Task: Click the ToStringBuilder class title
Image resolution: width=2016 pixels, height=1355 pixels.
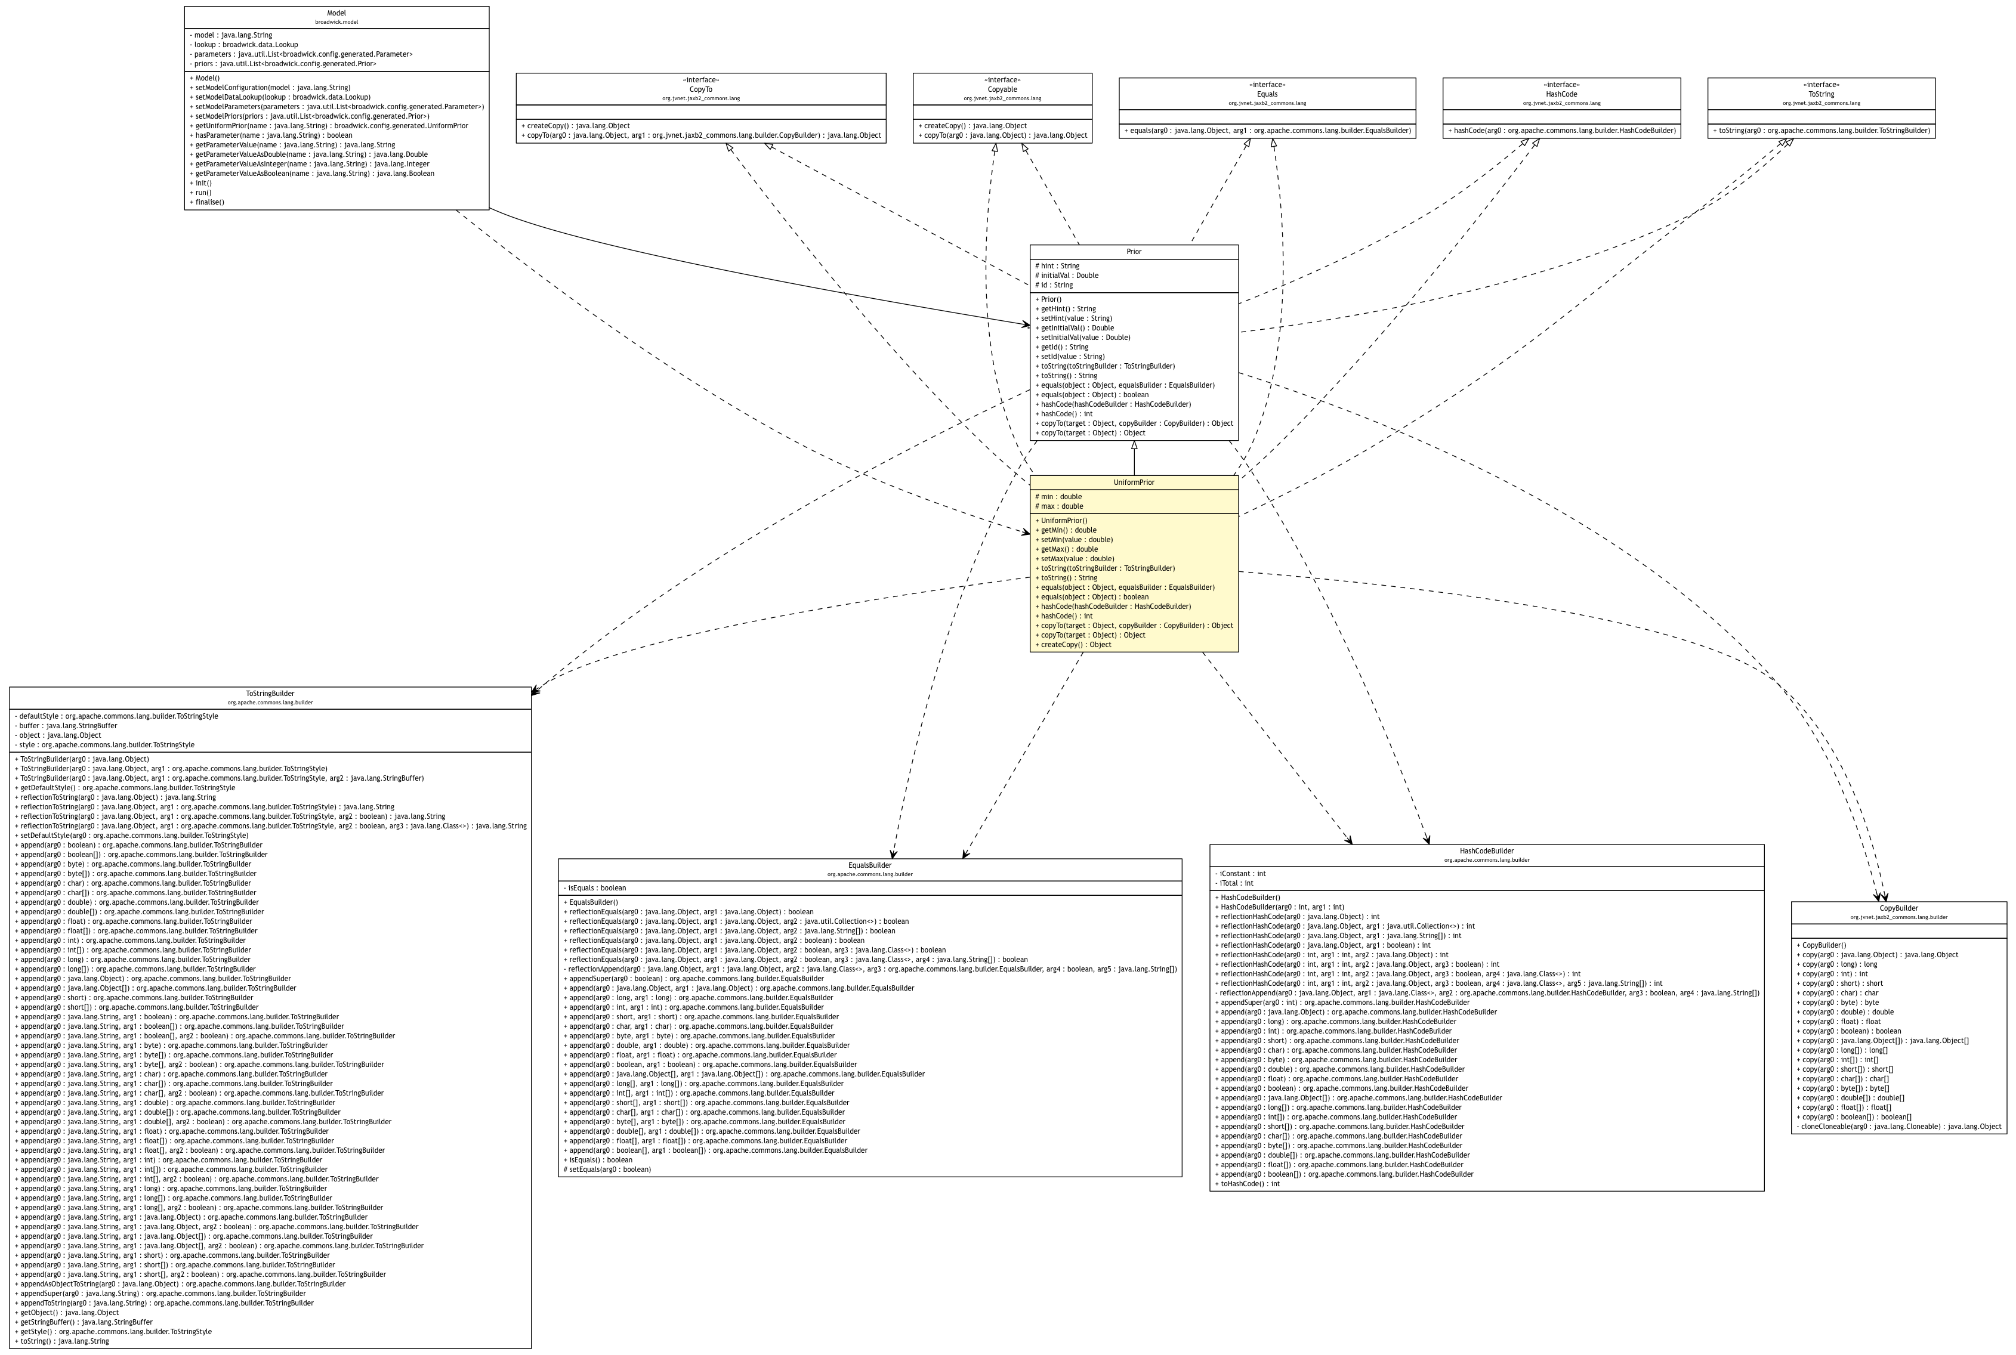Action: click(270, 694)
